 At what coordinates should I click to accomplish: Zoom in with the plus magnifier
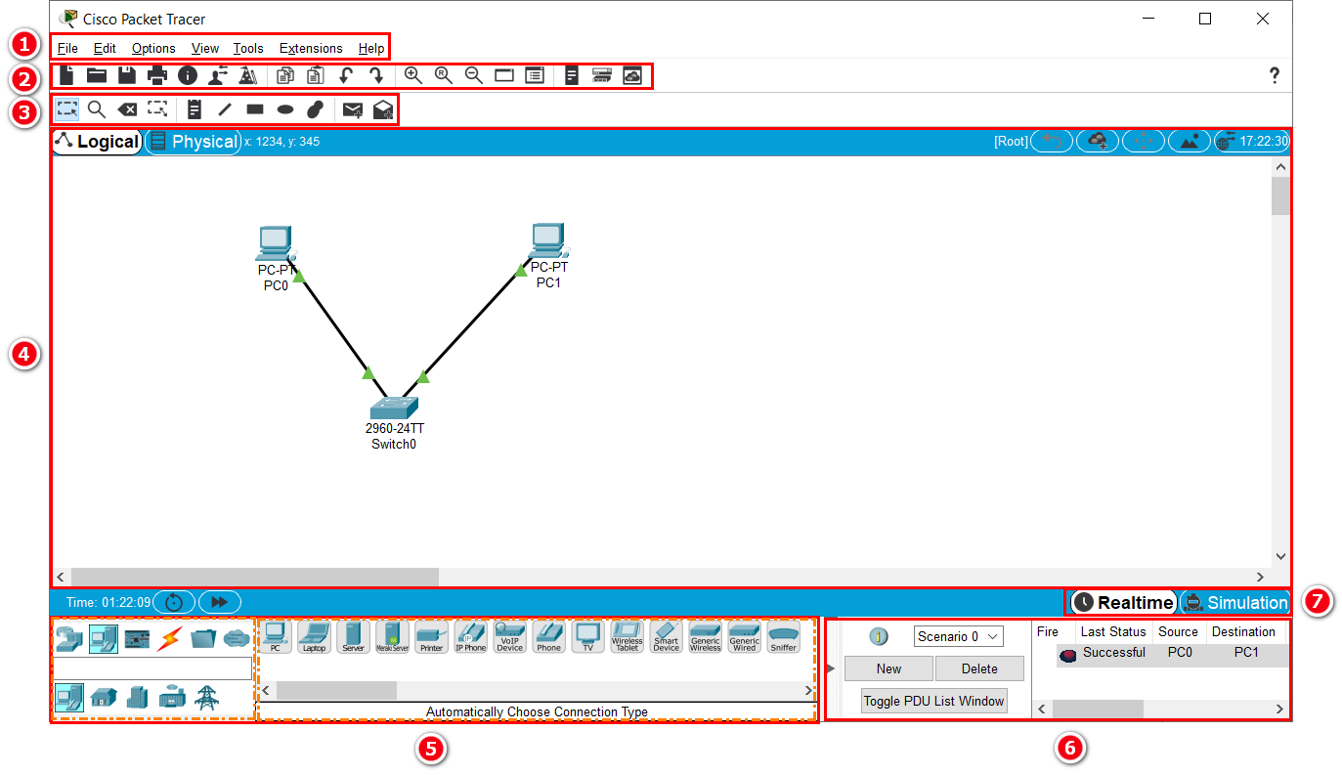413,75
